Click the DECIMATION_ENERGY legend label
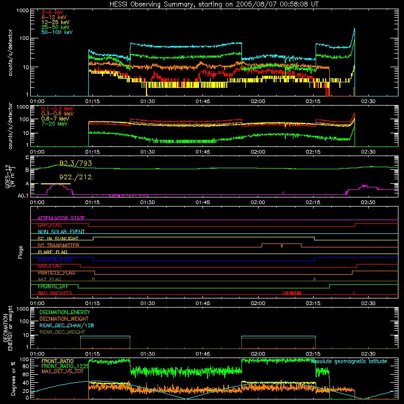Image resolution: width=404 pixels, height=404 pixels. click(65, 312)
